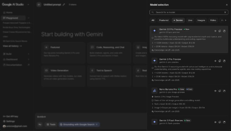
Task: Click the 'Knowledge cut off: Jan 2025' under Gemini 3 Pro Preview
Action: 167,80
